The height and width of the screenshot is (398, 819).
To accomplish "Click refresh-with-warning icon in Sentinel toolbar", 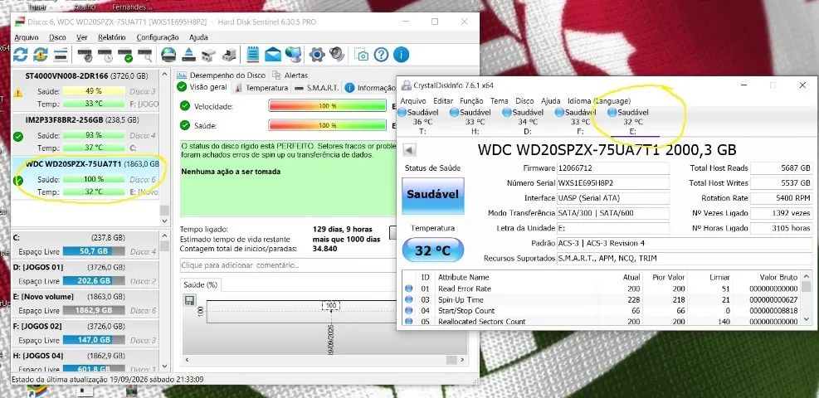I will pos(41,54).
